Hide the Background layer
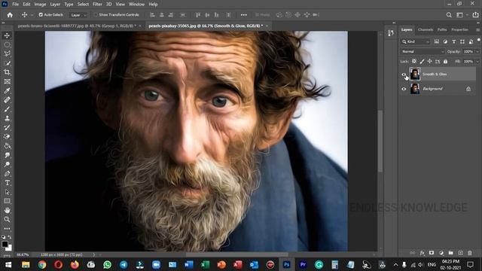The height and width of the screenshot is (271, 482). coord(404,89)
